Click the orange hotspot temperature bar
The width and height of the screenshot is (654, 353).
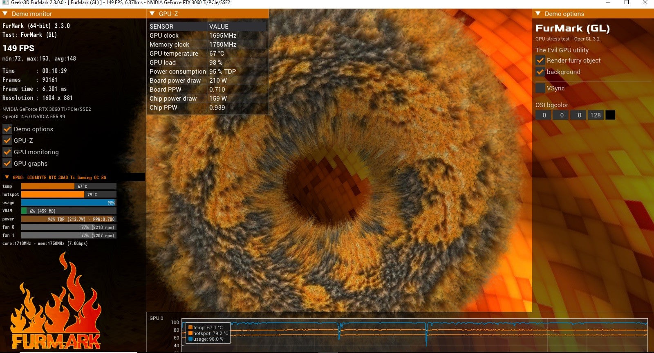click(x=53, y=195)
